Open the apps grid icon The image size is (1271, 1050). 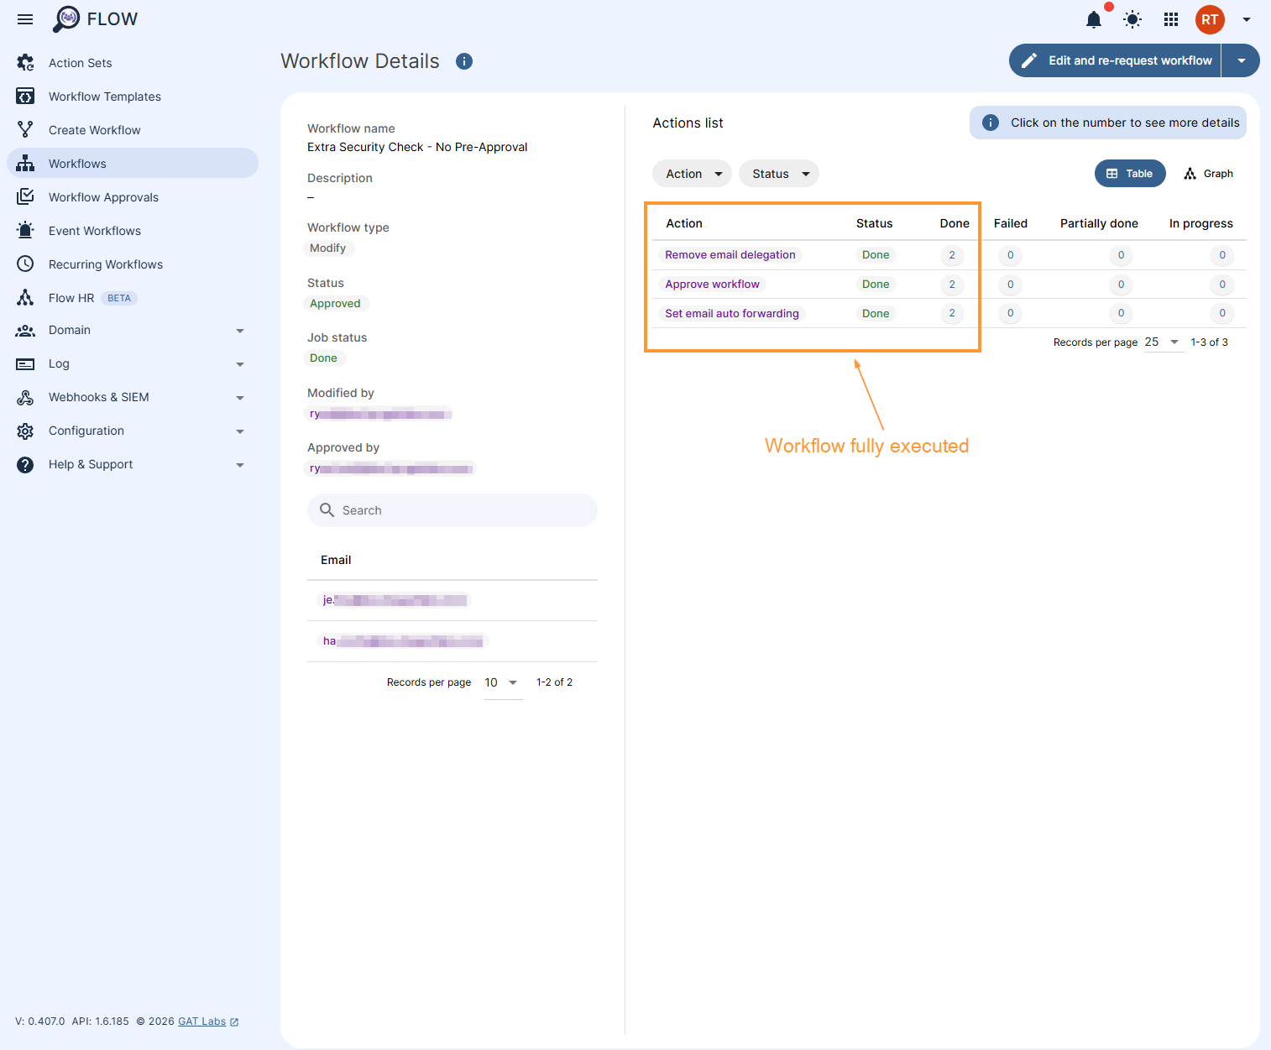coord(1170,19)
